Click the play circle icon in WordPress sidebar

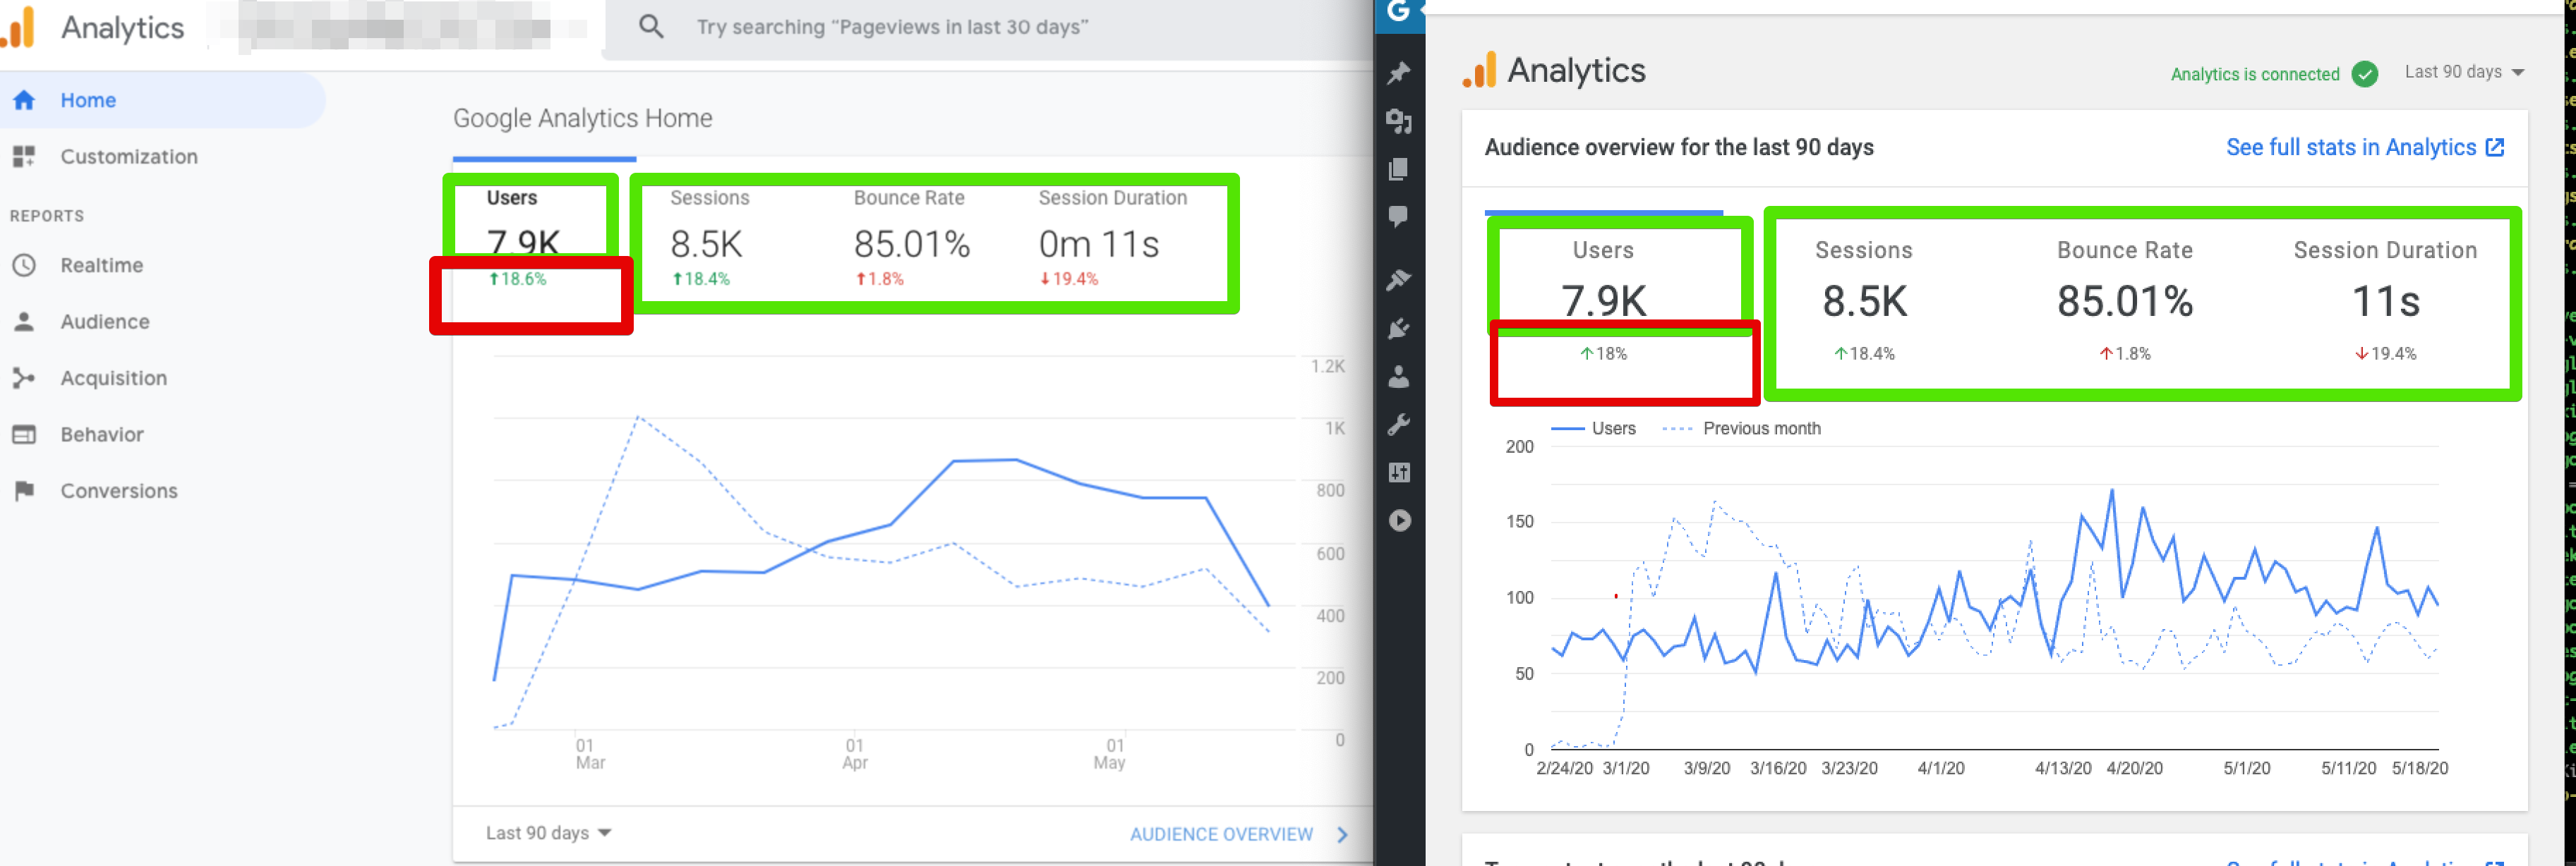[1399, 520]
